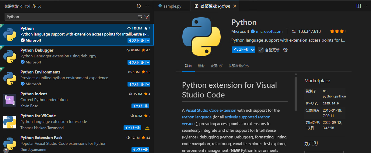The image size is (371, 153).
Task: Click the カテゴリ heading
Action: [x=311, y=144]
